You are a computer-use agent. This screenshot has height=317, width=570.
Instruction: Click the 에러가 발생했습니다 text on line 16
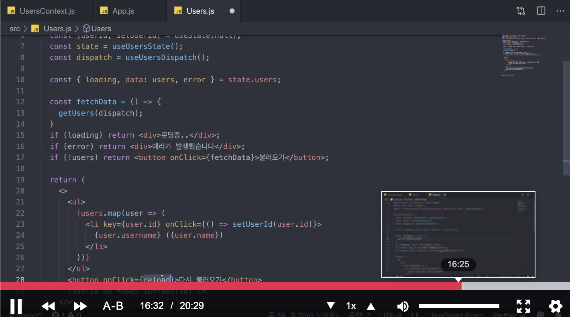point(183,146)
